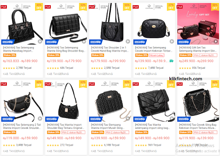Play video on Tas Selempang Handbag Import product
220x156 pixels.
(40, 41)
